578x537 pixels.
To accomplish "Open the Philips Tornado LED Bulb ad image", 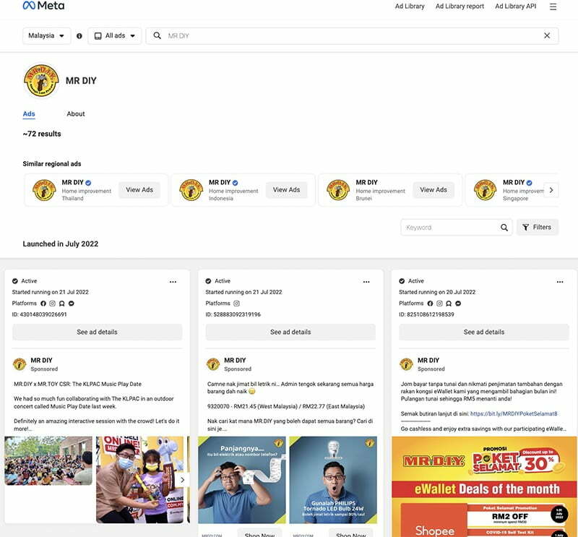I will [x=333, y=480].
